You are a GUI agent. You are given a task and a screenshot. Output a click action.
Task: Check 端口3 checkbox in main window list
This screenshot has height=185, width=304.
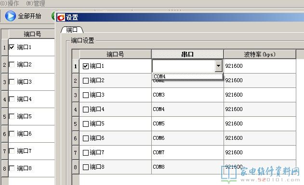12,82
